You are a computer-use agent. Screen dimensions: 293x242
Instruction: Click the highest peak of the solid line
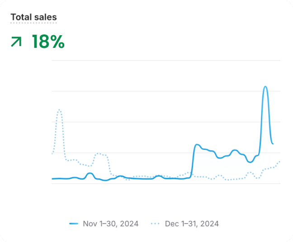click(x=265, y=87)
